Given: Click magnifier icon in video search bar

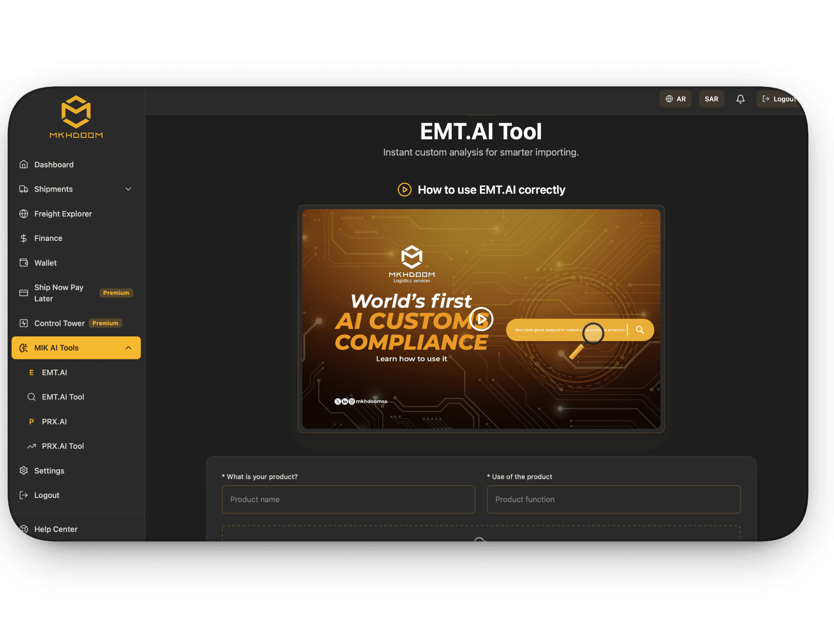Looking at the screenshot, I should coord(640,330).
